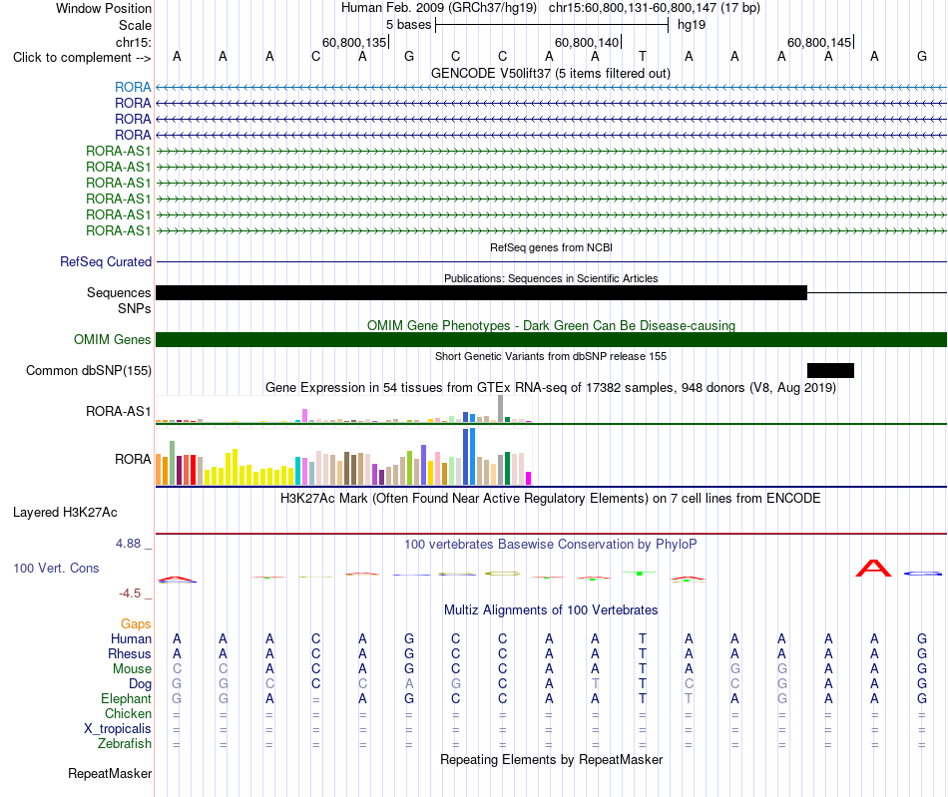Click the Scale label
Viewport: 948px width, 797px height.
pos(135,25)
